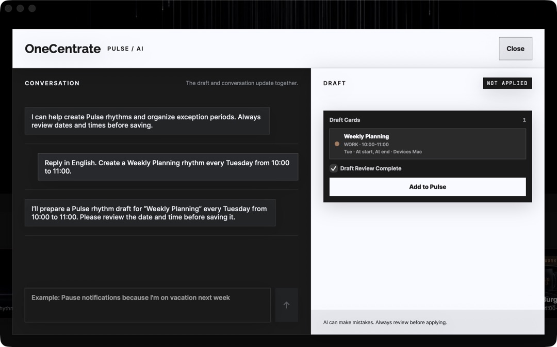This screenshot has height=347, width=557.
Task: Click the Close button in the header
Action: click(x=515, y=49)
